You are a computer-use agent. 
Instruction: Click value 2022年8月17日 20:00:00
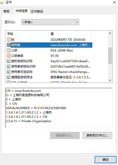(68, 40)
